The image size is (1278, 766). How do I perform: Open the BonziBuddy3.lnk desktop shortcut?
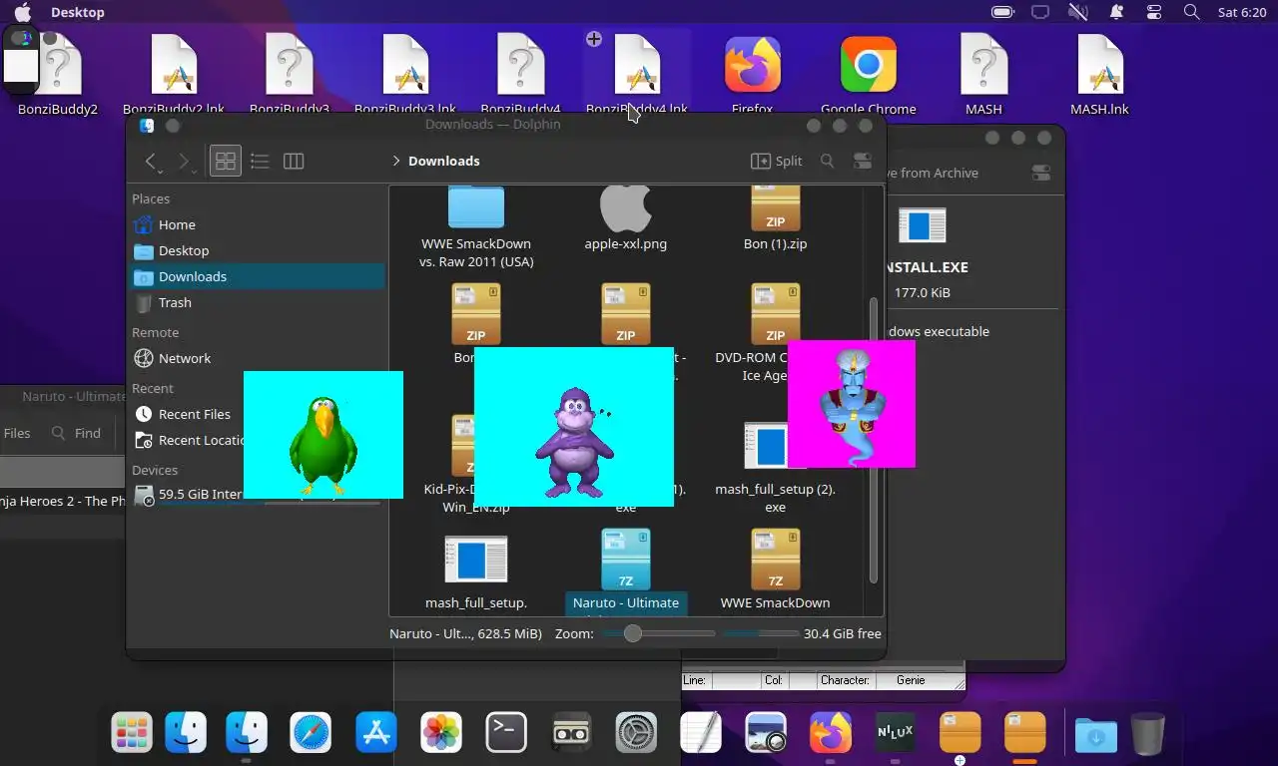pos(405,75)
